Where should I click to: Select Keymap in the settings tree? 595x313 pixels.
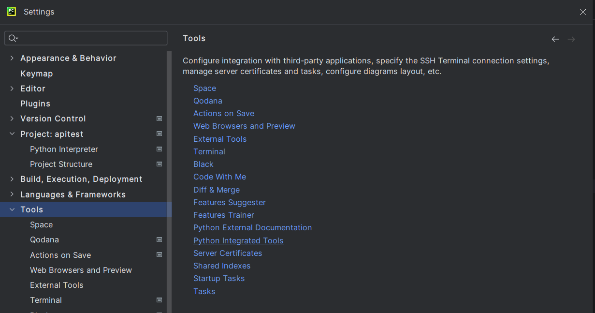click(37, 74)
